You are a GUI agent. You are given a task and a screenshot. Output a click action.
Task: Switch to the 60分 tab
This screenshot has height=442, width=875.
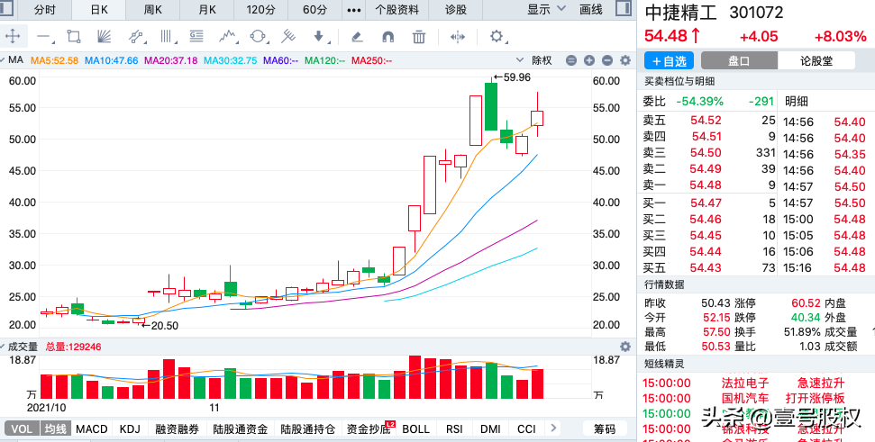point(315,10)
